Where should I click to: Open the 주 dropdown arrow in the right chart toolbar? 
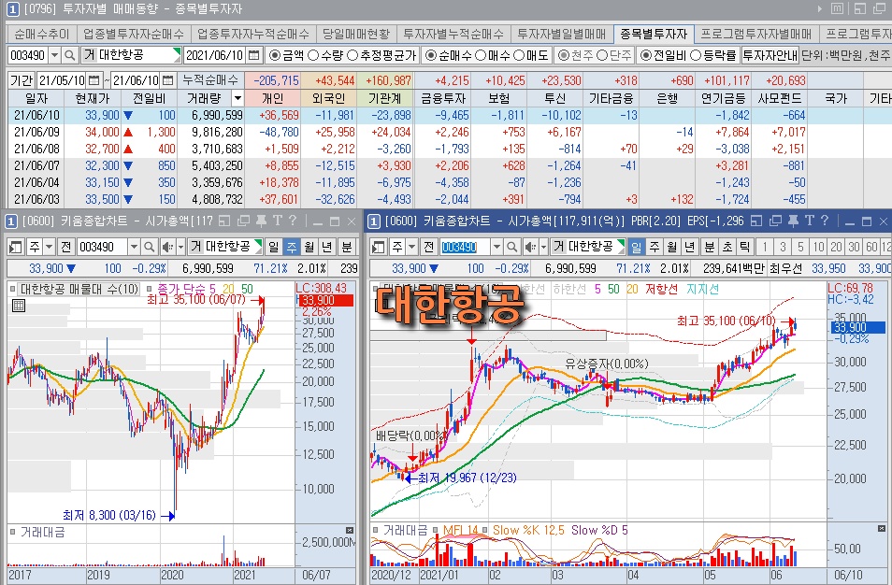pyautogui.click(x=411, y=247)
